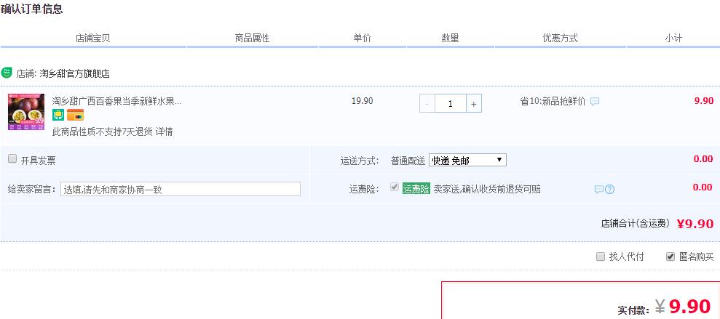Open the 快递 免邮 shipping dropdown
The image size is (720, 319).
pos(467,161)
